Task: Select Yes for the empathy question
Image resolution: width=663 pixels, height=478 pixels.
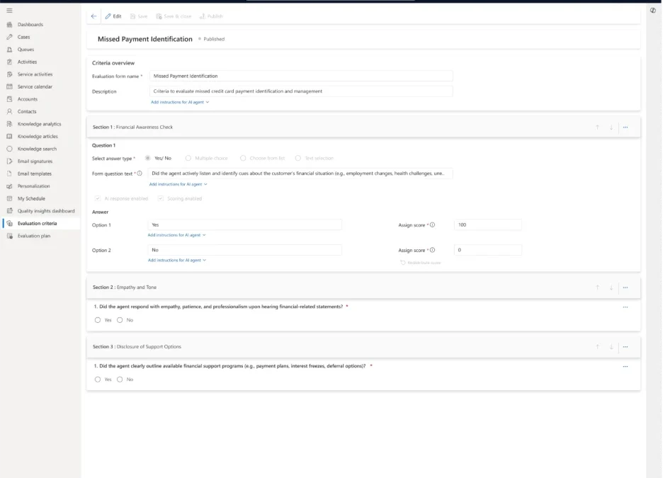Action: coord(98,320)
